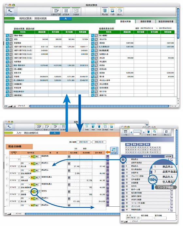
Task: Go to next record arrow in バインダー入力
Action: click(x=144, y=132)
